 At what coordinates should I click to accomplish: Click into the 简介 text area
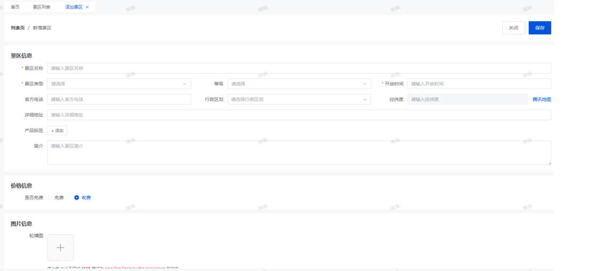[299, 152]
